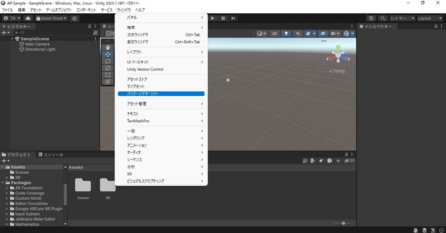446x233 pixels.
Task: Open the Asset Store dropdown
Action: tap(51, 18)
